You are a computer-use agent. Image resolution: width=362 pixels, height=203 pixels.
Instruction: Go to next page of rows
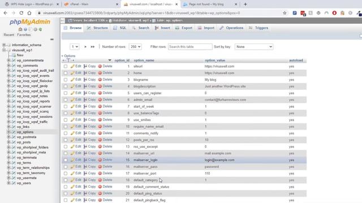click(85, 47)
